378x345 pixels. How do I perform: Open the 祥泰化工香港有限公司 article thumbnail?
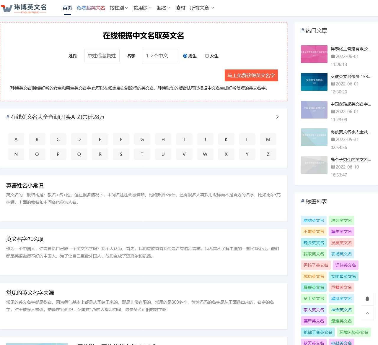(x=314, y=54)
